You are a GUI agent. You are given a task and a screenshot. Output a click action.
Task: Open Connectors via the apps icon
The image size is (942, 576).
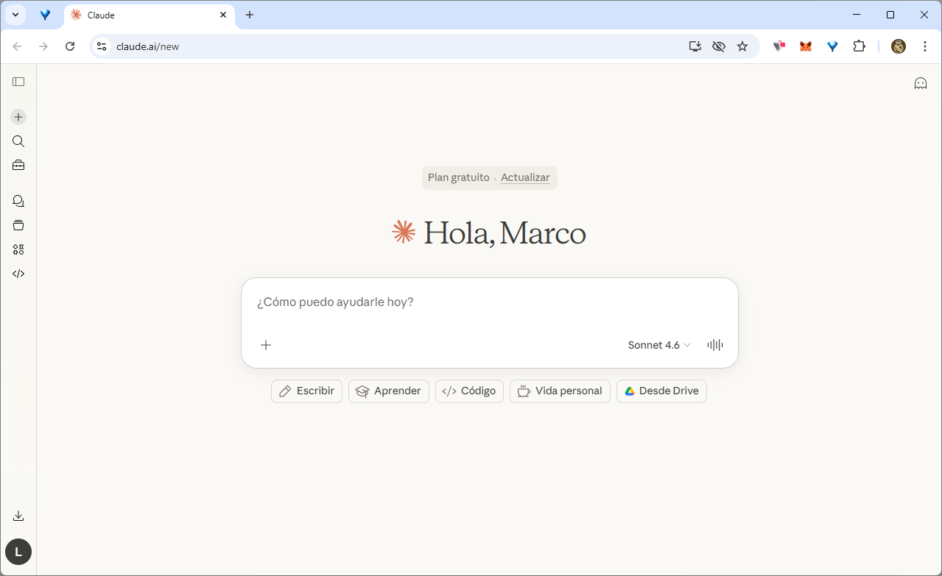[18, 249]
